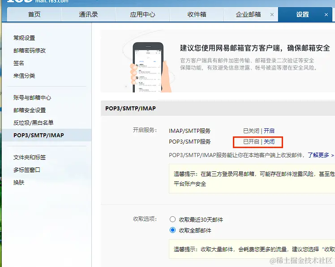Open the 应用中心 tab
Image resolution: width=335 pixels, height=267 pixels.
(x=142, y=14)
